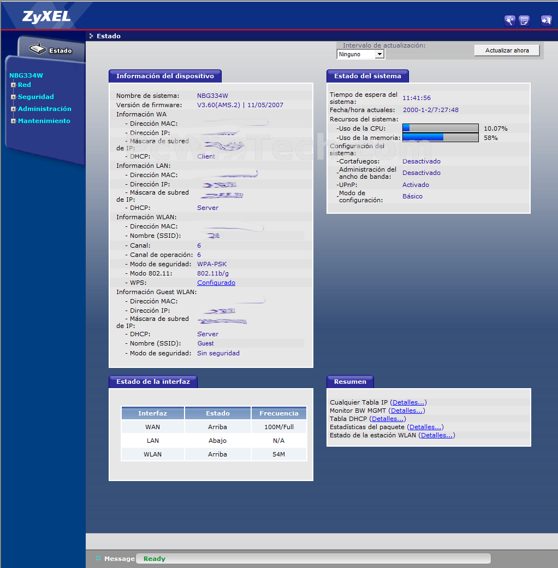This screenshot has height=568, width=558.
Task: Click the WPA-PSK security mode value
Action: 212,264
